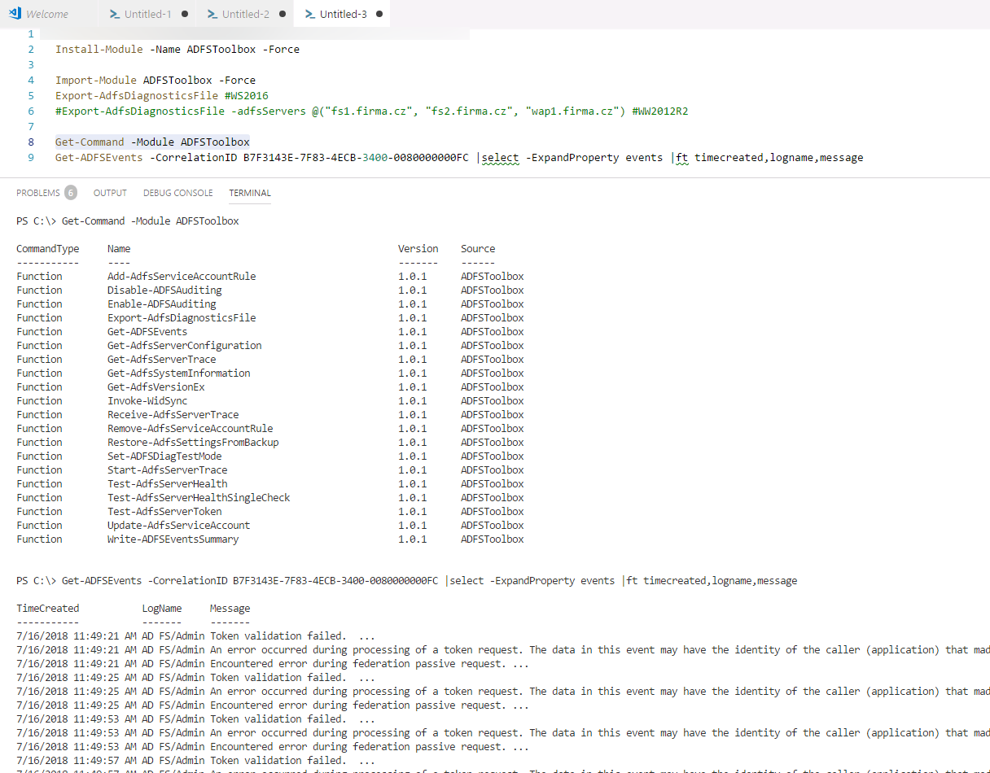This screenshot has width=990, height=773.
Task: Click Get-AdfsSystemInformation in the terminal output
Action: coord(179,373)
